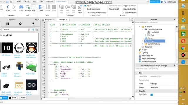
Task: Open Opera browser from the taskbar
Action: 183,41
